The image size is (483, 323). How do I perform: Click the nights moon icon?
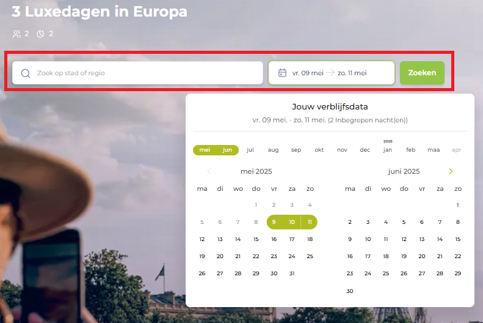[41, 34]
